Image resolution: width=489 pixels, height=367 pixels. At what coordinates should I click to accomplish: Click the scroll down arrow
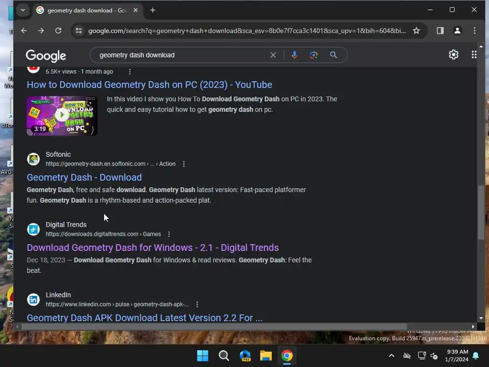(481, 318)
